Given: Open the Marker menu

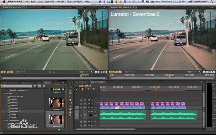Looking at the screenshot, I should (60, 2).
